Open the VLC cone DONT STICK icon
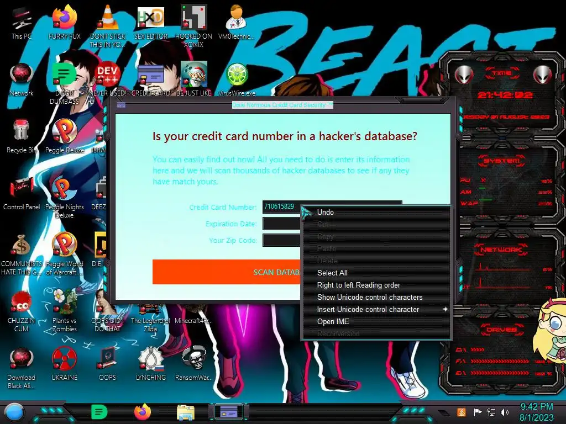Screen dimensions: 566x424 click(x=108, y=26)
